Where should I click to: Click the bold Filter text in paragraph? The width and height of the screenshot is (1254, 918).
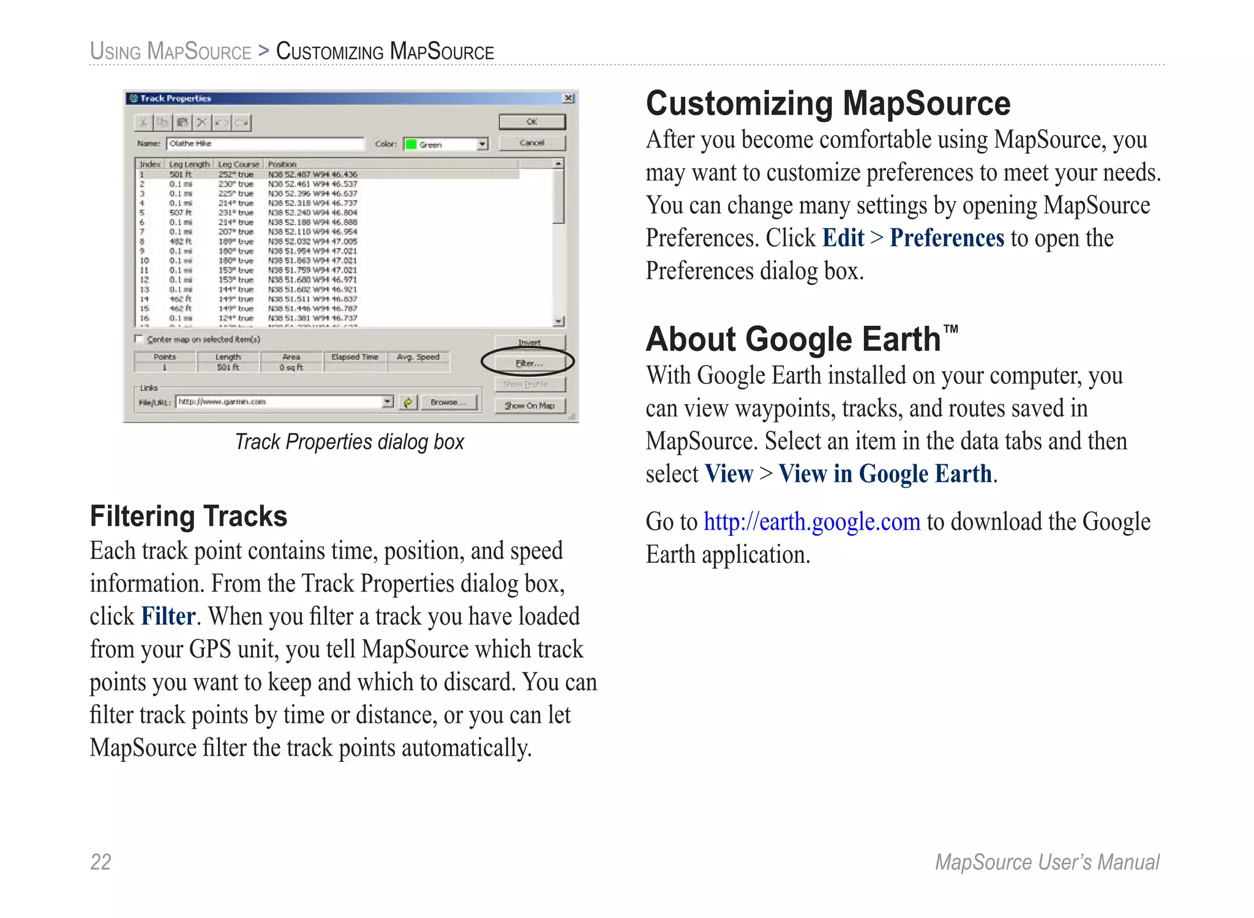168,617
